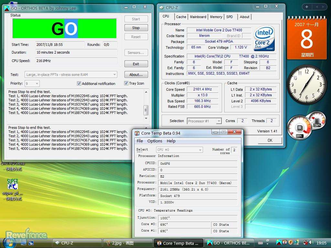
Task: Click the sidebar next gadgets arrow
Action: pos(323,7)
